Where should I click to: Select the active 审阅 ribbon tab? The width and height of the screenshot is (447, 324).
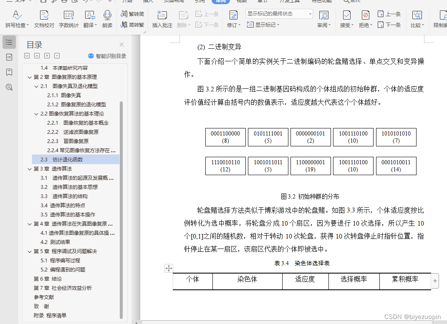(x=221, y=1)
